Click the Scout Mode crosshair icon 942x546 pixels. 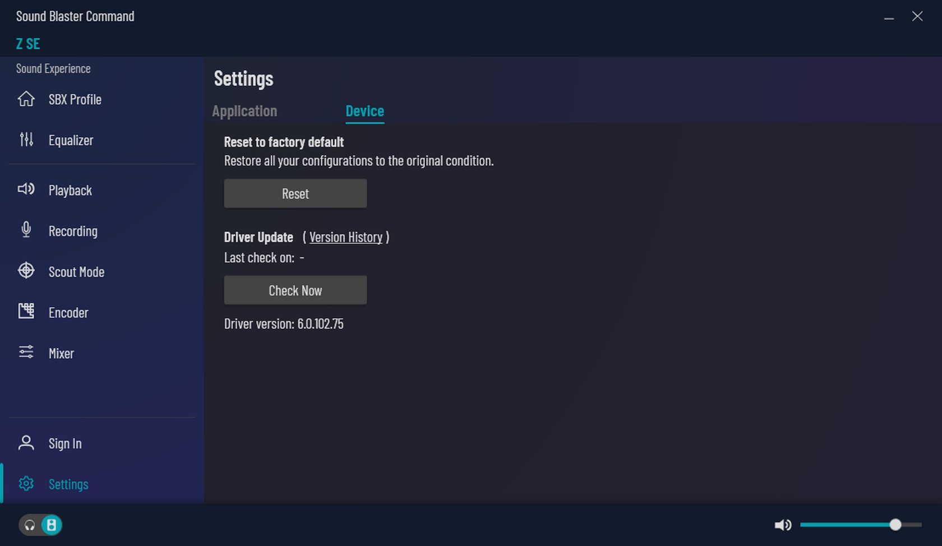click(x=26, y=271)
